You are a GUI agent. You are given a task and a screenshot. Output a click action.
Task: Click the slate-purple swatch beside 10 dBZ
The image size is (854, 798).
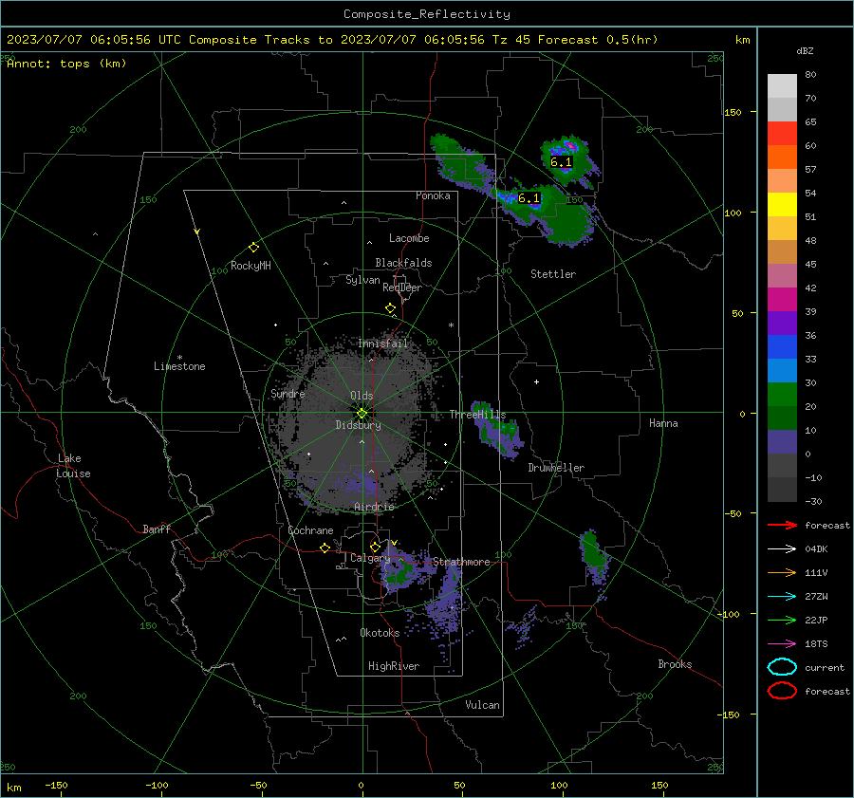pyautogui.click(x=782, y=441)
